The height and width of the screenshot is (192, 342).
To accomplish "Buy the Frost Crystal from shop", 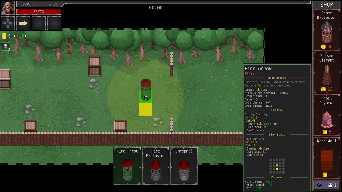I will pyautogui.click(x=327, y=115).
